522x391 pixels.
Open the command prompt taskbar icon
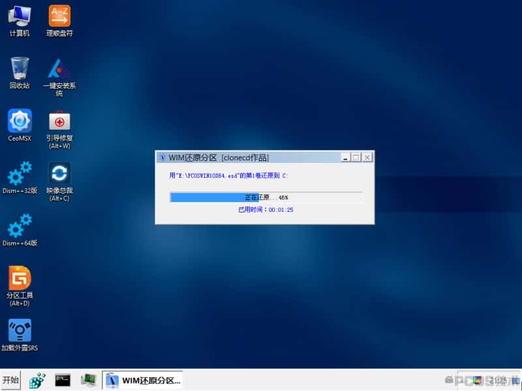(63, 380)
